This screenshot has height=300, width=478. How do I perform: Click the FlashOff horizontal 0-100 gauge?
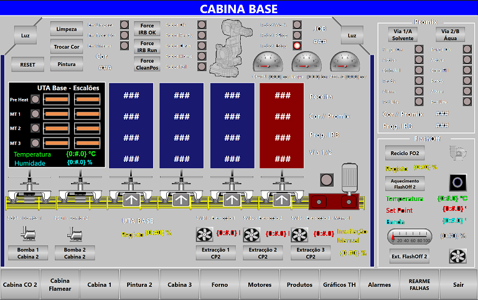(x=409, y=237)
